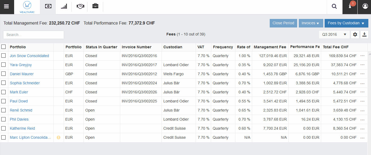The width and height of the screenshot is (371, 155).
Task: Open the signal bars analytics icon
Action: (64, 6)
